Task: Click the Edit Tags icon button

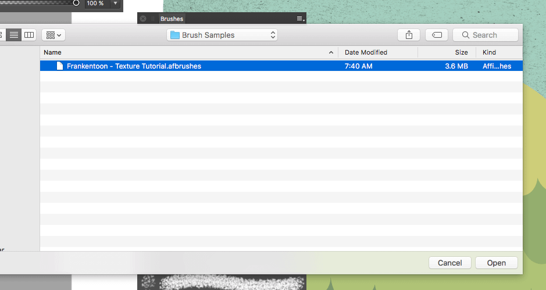Action: click(x=437, y=35)
